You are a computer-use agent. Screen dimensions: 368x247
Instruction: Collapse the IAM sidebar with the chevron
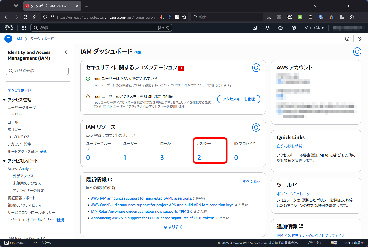(66, 52)
